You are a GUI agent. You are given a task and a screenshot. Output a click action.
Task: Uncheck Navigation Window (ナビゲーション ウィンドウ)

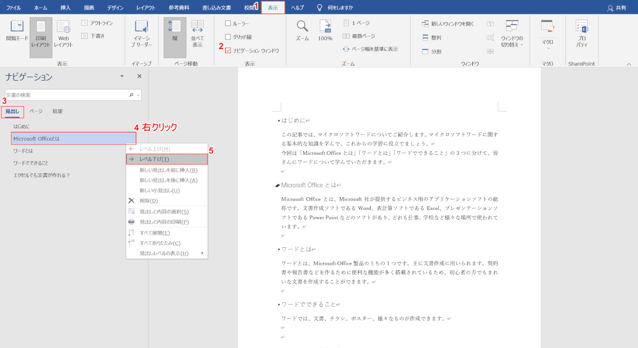228,50
